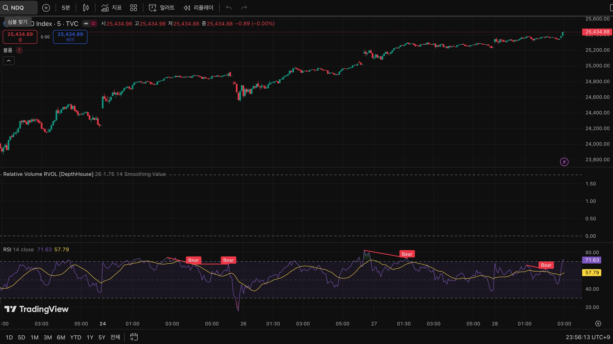Undo the last chart action
The image size is (613, 344).
pos(229,8)
